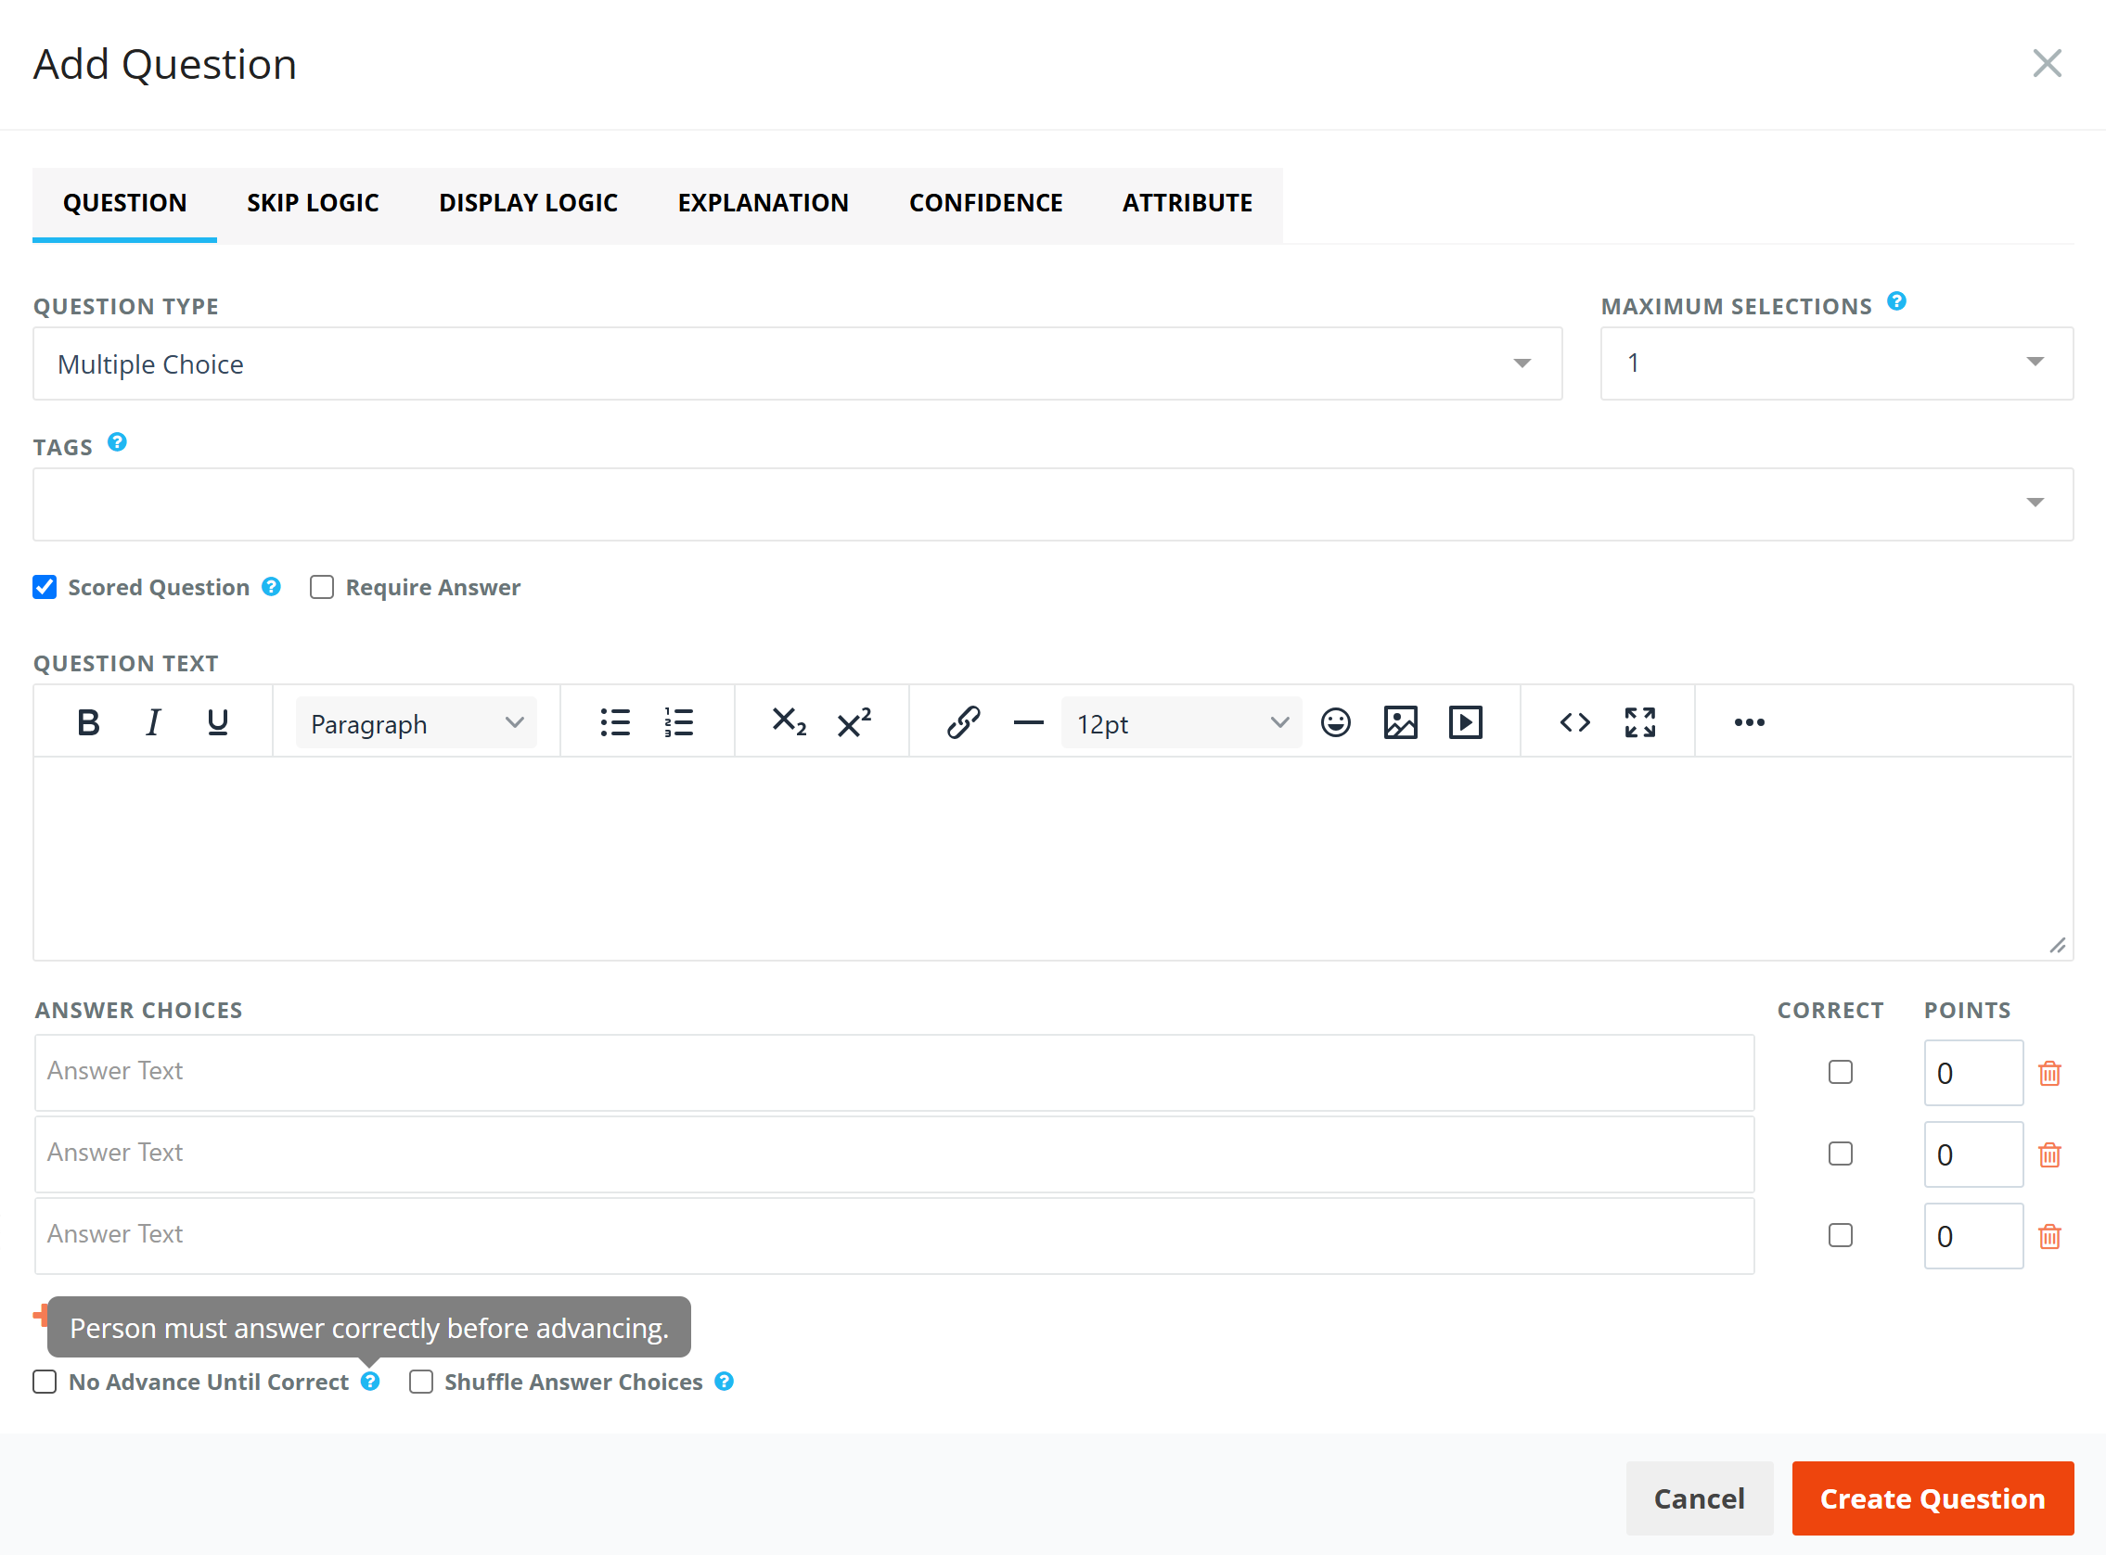Click the Create Question button

(1933, 1498)
